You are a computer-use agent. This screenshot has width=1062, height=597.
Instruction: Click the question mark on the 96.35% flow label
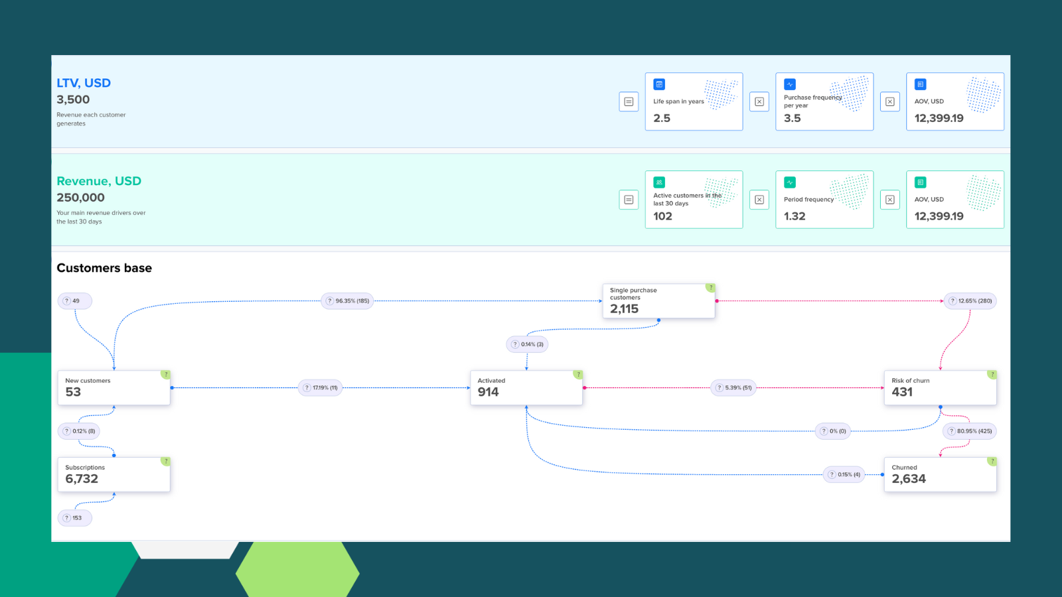tap(329, 300)
